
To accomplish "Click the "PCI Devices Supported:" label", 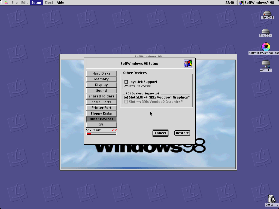I will [x=143, y=94].
